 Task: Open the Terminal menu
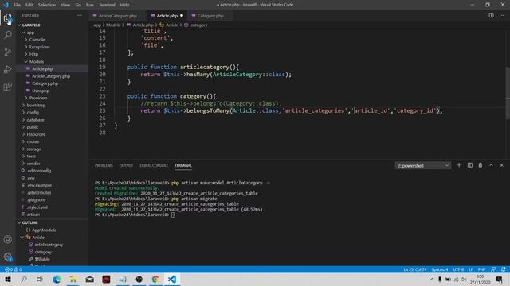[107, 5]
